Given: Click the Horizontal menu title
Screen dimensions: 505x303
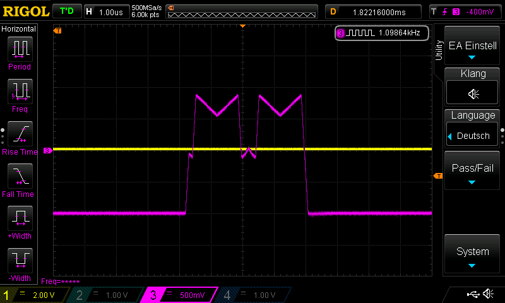Looking at the screenshot, I should [x=19, y=29].
